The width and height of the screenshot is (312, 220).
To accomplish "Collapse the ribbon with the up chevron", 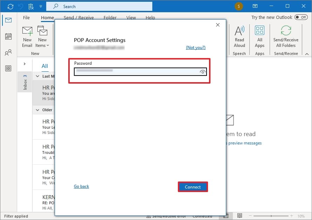I will pos(307,54).
